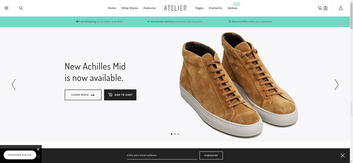The image size is (353, 163).
Task: Go to previous slide arrow
Action: click(x=14, y=85)
